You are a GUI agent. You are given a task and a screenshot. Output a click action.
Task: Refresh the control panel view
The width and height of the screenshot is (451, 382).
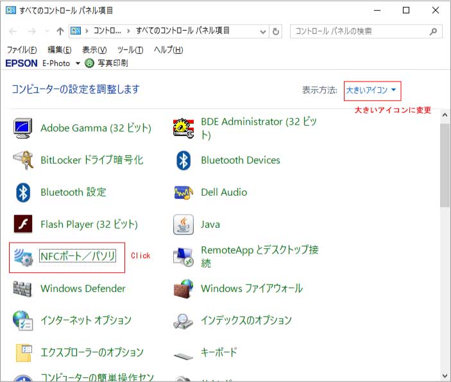click(276, 31)
